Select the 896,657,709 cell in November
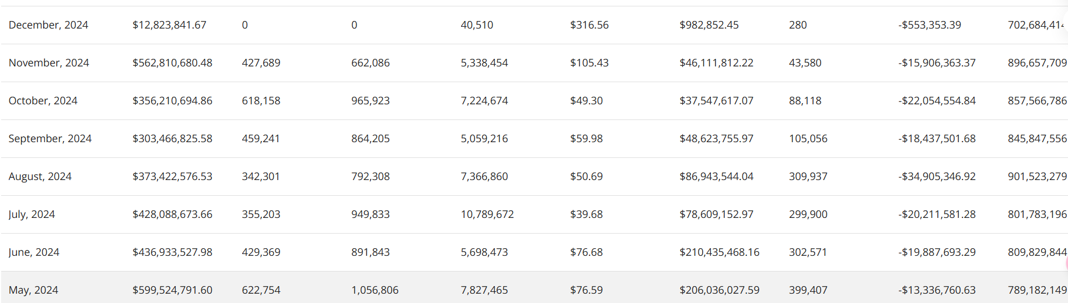 pos(1037,63)
